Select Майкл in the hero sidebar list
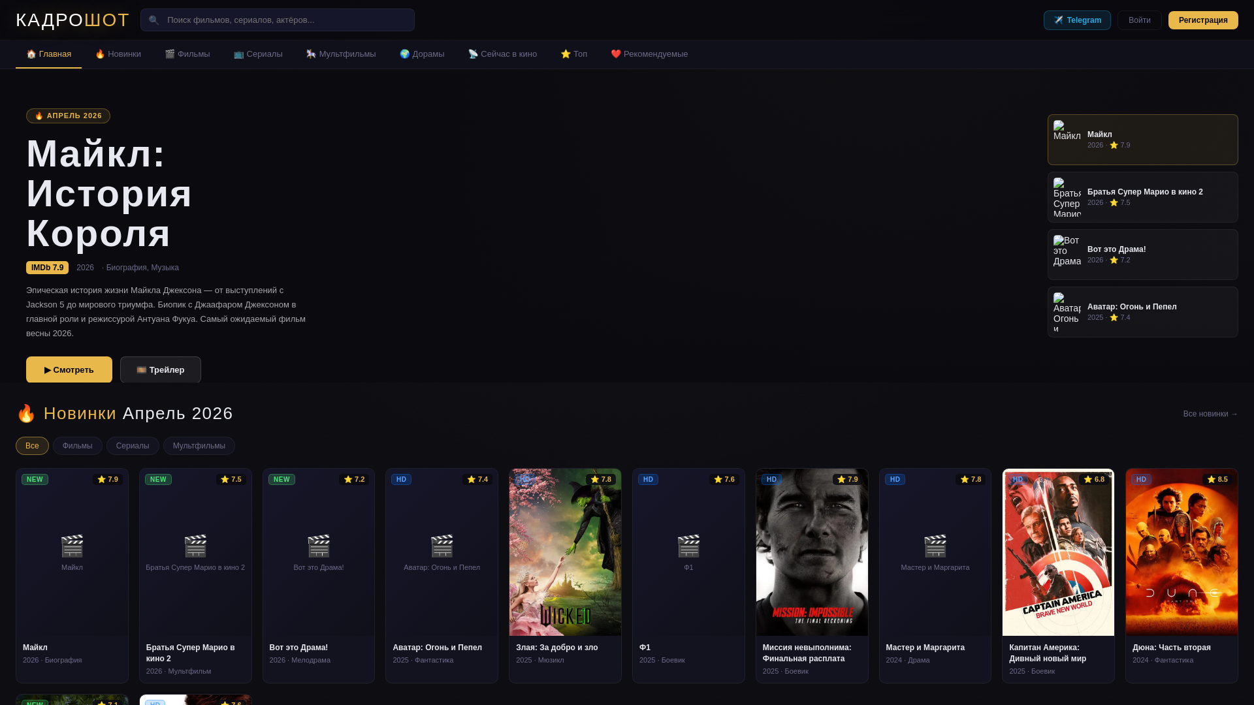This screenshot has width=1254, height=705. pos(1143,140)
